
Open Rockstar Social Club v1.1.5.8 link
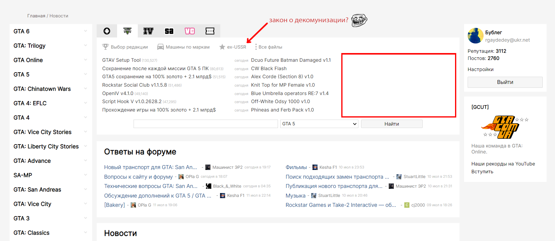134,85
